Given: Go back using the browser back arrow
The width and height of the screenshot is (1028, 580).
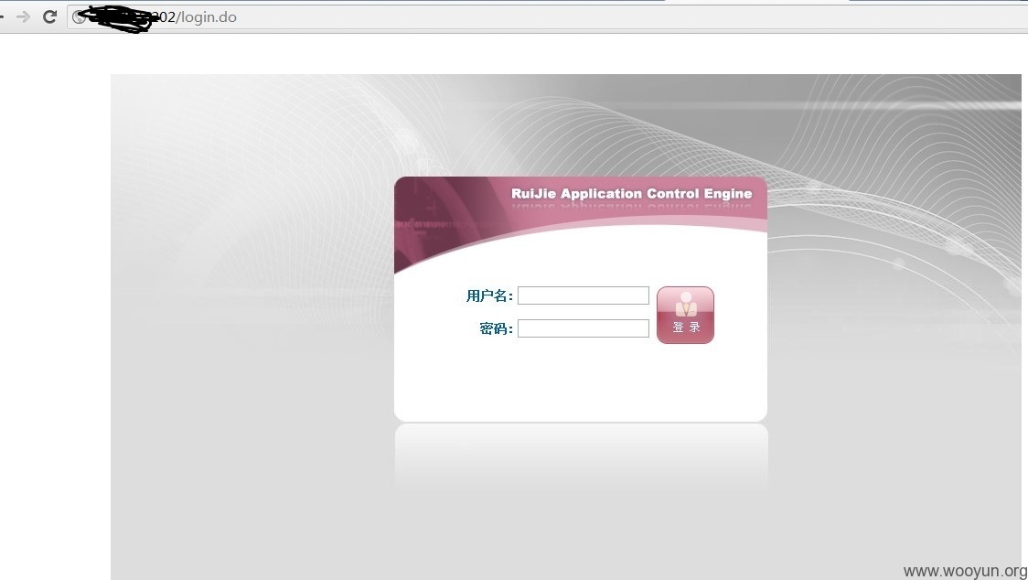Looking at the screenshot, I should pyautogui.click(x=2, y=17).
